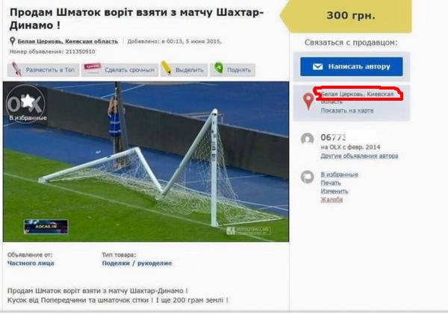Open Показать на карте link
448x314 pixels.
347,110
